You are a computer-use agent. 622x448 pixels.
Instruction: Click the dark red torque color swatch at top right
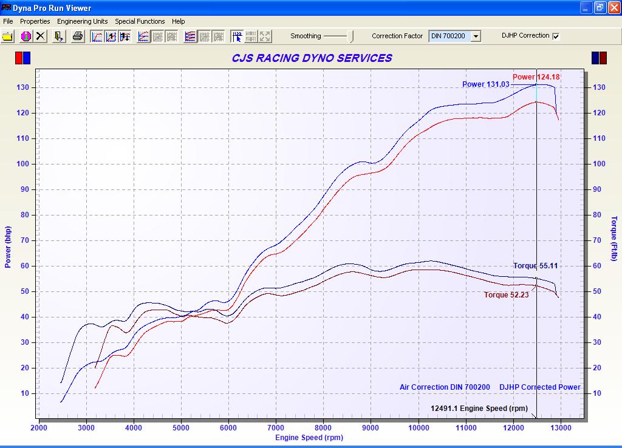(x=603, y=58)
